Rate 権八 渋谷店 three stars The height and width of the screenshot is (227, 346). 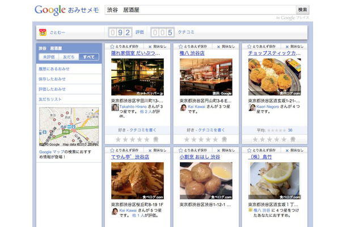[201, 140]
